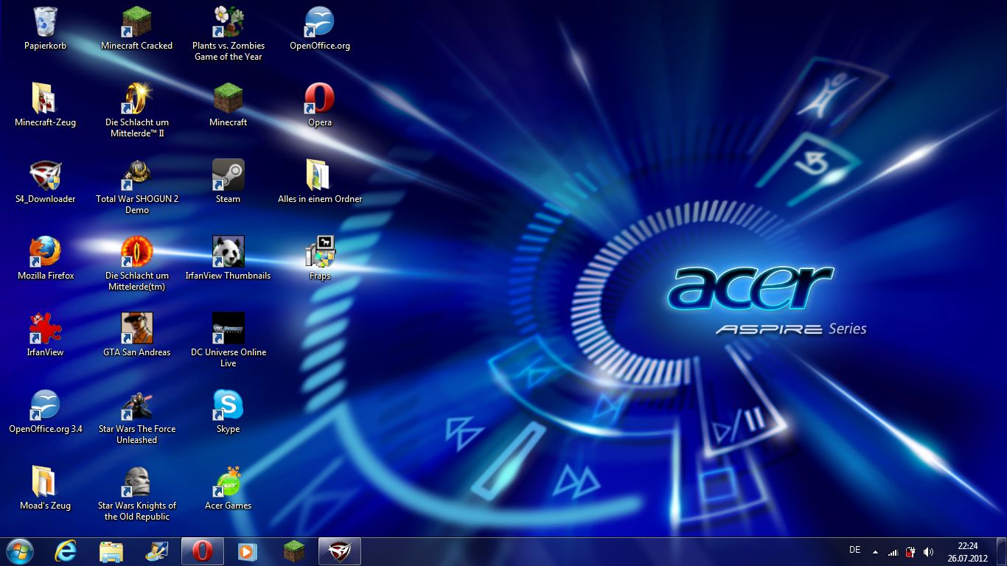The width and height of the screenshot is (1007, 566).
Task: Open the Papierkorb recycle bin icon
Action: click(x=45, y=22)
